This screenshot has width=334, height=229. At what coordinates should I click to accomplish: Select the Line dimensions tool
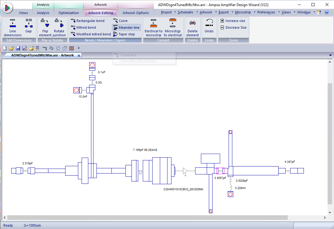(x=12, y=27)
